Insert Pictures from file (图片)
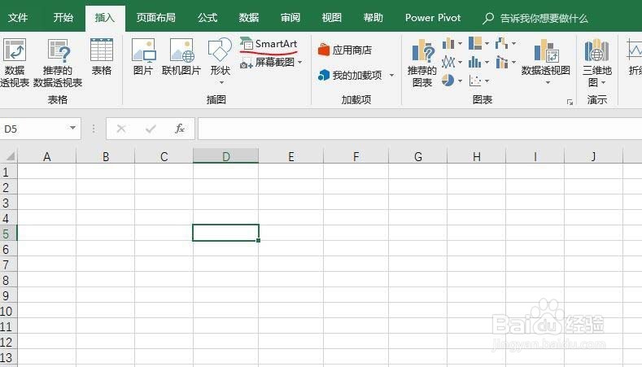642x367 pixels. (x=143, y=56)
